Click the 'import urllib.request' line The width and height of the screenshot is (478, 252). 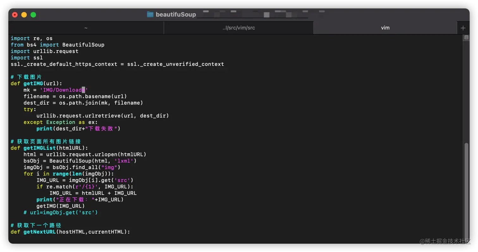[45, 51]
